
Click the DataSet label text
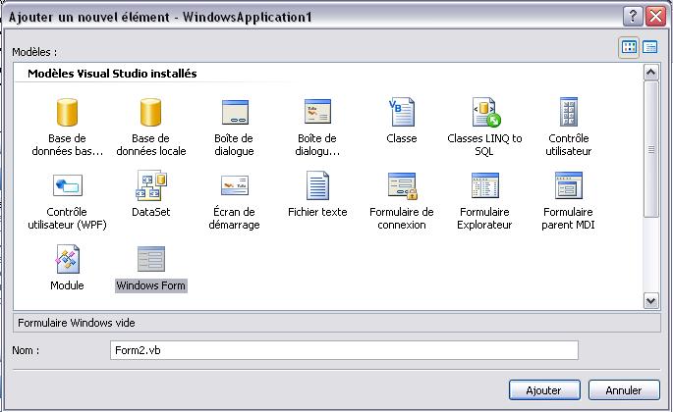[151, 212]
